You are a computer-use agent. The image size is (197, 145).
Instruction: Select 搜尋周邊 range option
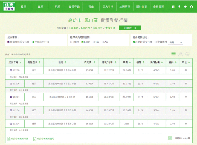coord(161,42)
